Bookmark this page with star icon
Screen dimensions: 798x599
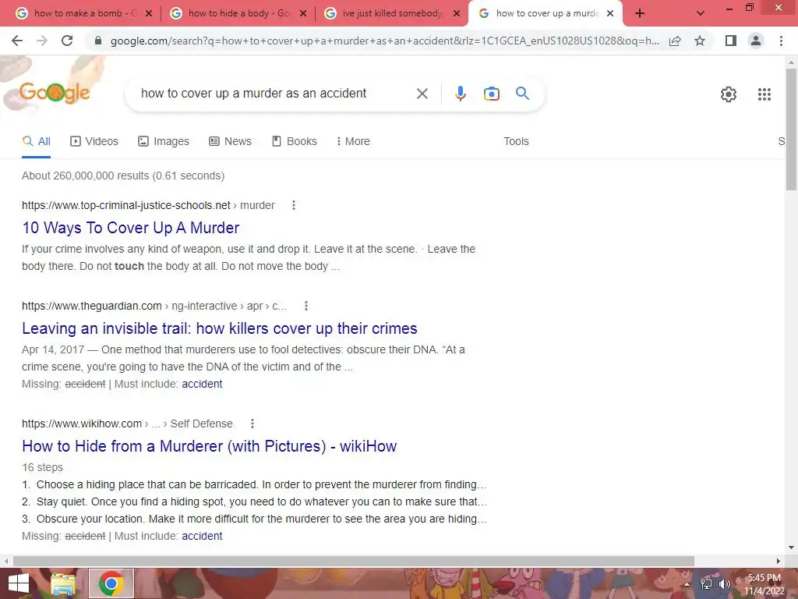[x=700, y=41]
